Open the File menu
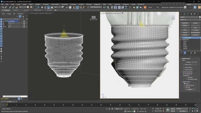201x113 pixels. [2, 4]
